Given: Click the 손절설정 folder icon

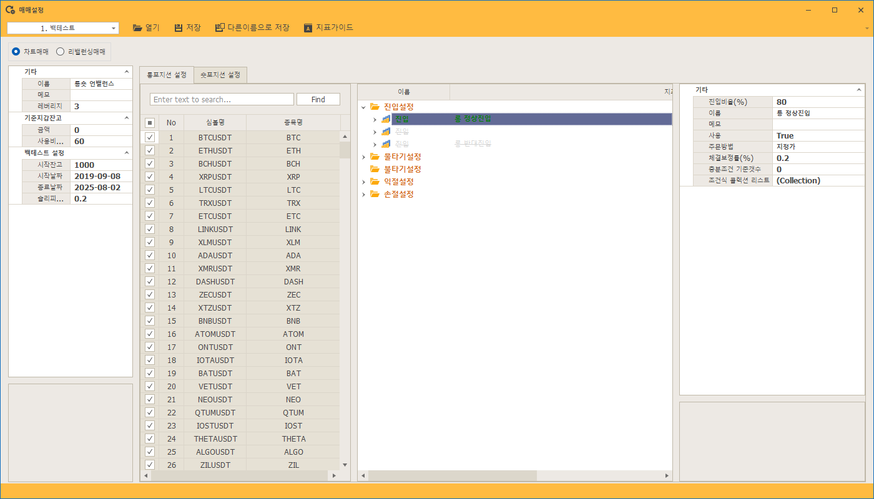Looking at the screenshot, I should pos(375,194).
